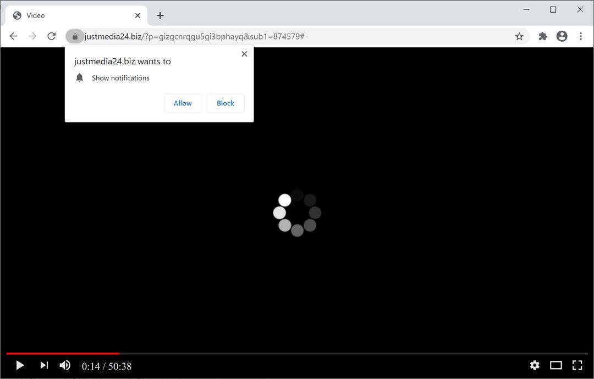Dismiss the notification permission popup
The height and width of the screenshot is (379, 594).
click(244, 54)
